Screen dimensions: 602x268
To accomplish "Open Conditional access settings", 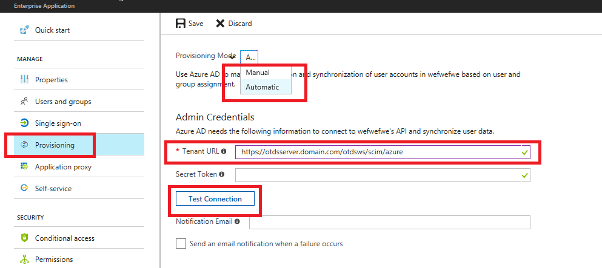I will [79, 238].
